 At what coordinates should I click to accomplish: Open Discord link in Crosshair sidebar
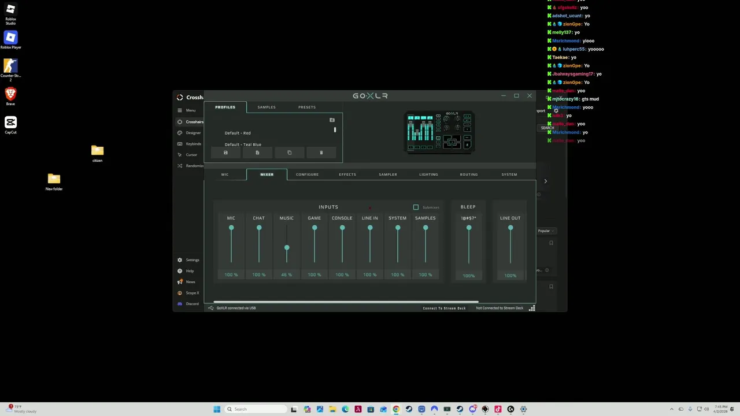[188, 304]
